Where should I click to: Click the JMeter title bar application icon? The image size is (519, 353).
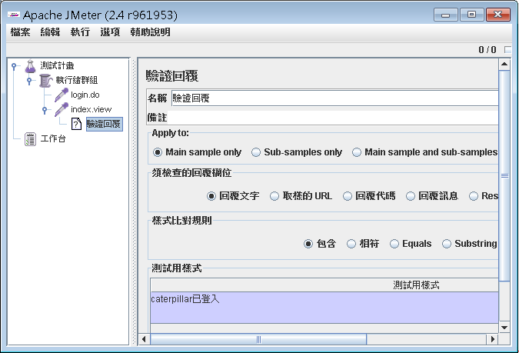[14, 15]
